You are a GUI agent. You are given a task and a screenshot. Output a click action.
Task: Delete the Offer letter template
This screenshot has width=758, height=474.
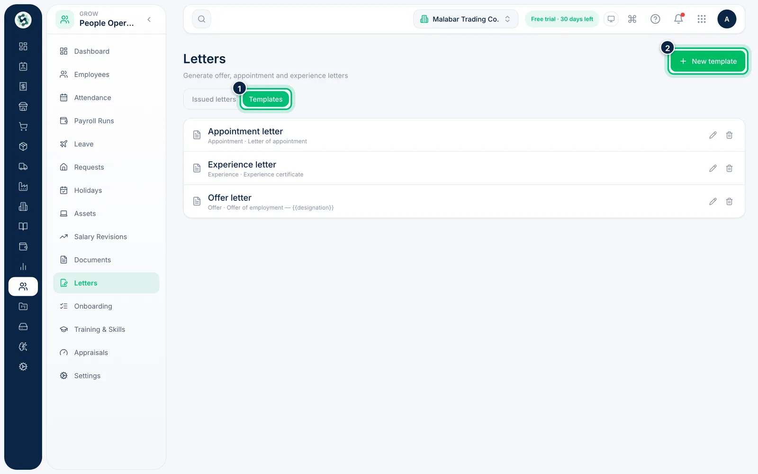coord(730,201)
